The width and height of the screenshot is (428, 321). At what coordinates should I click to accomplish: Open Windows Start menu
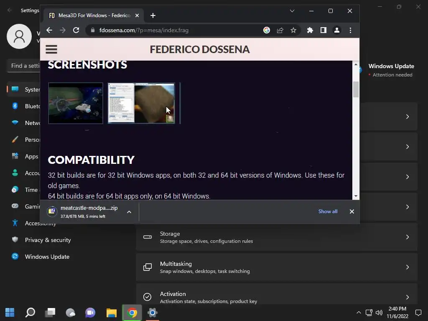[x=10, y=313]
